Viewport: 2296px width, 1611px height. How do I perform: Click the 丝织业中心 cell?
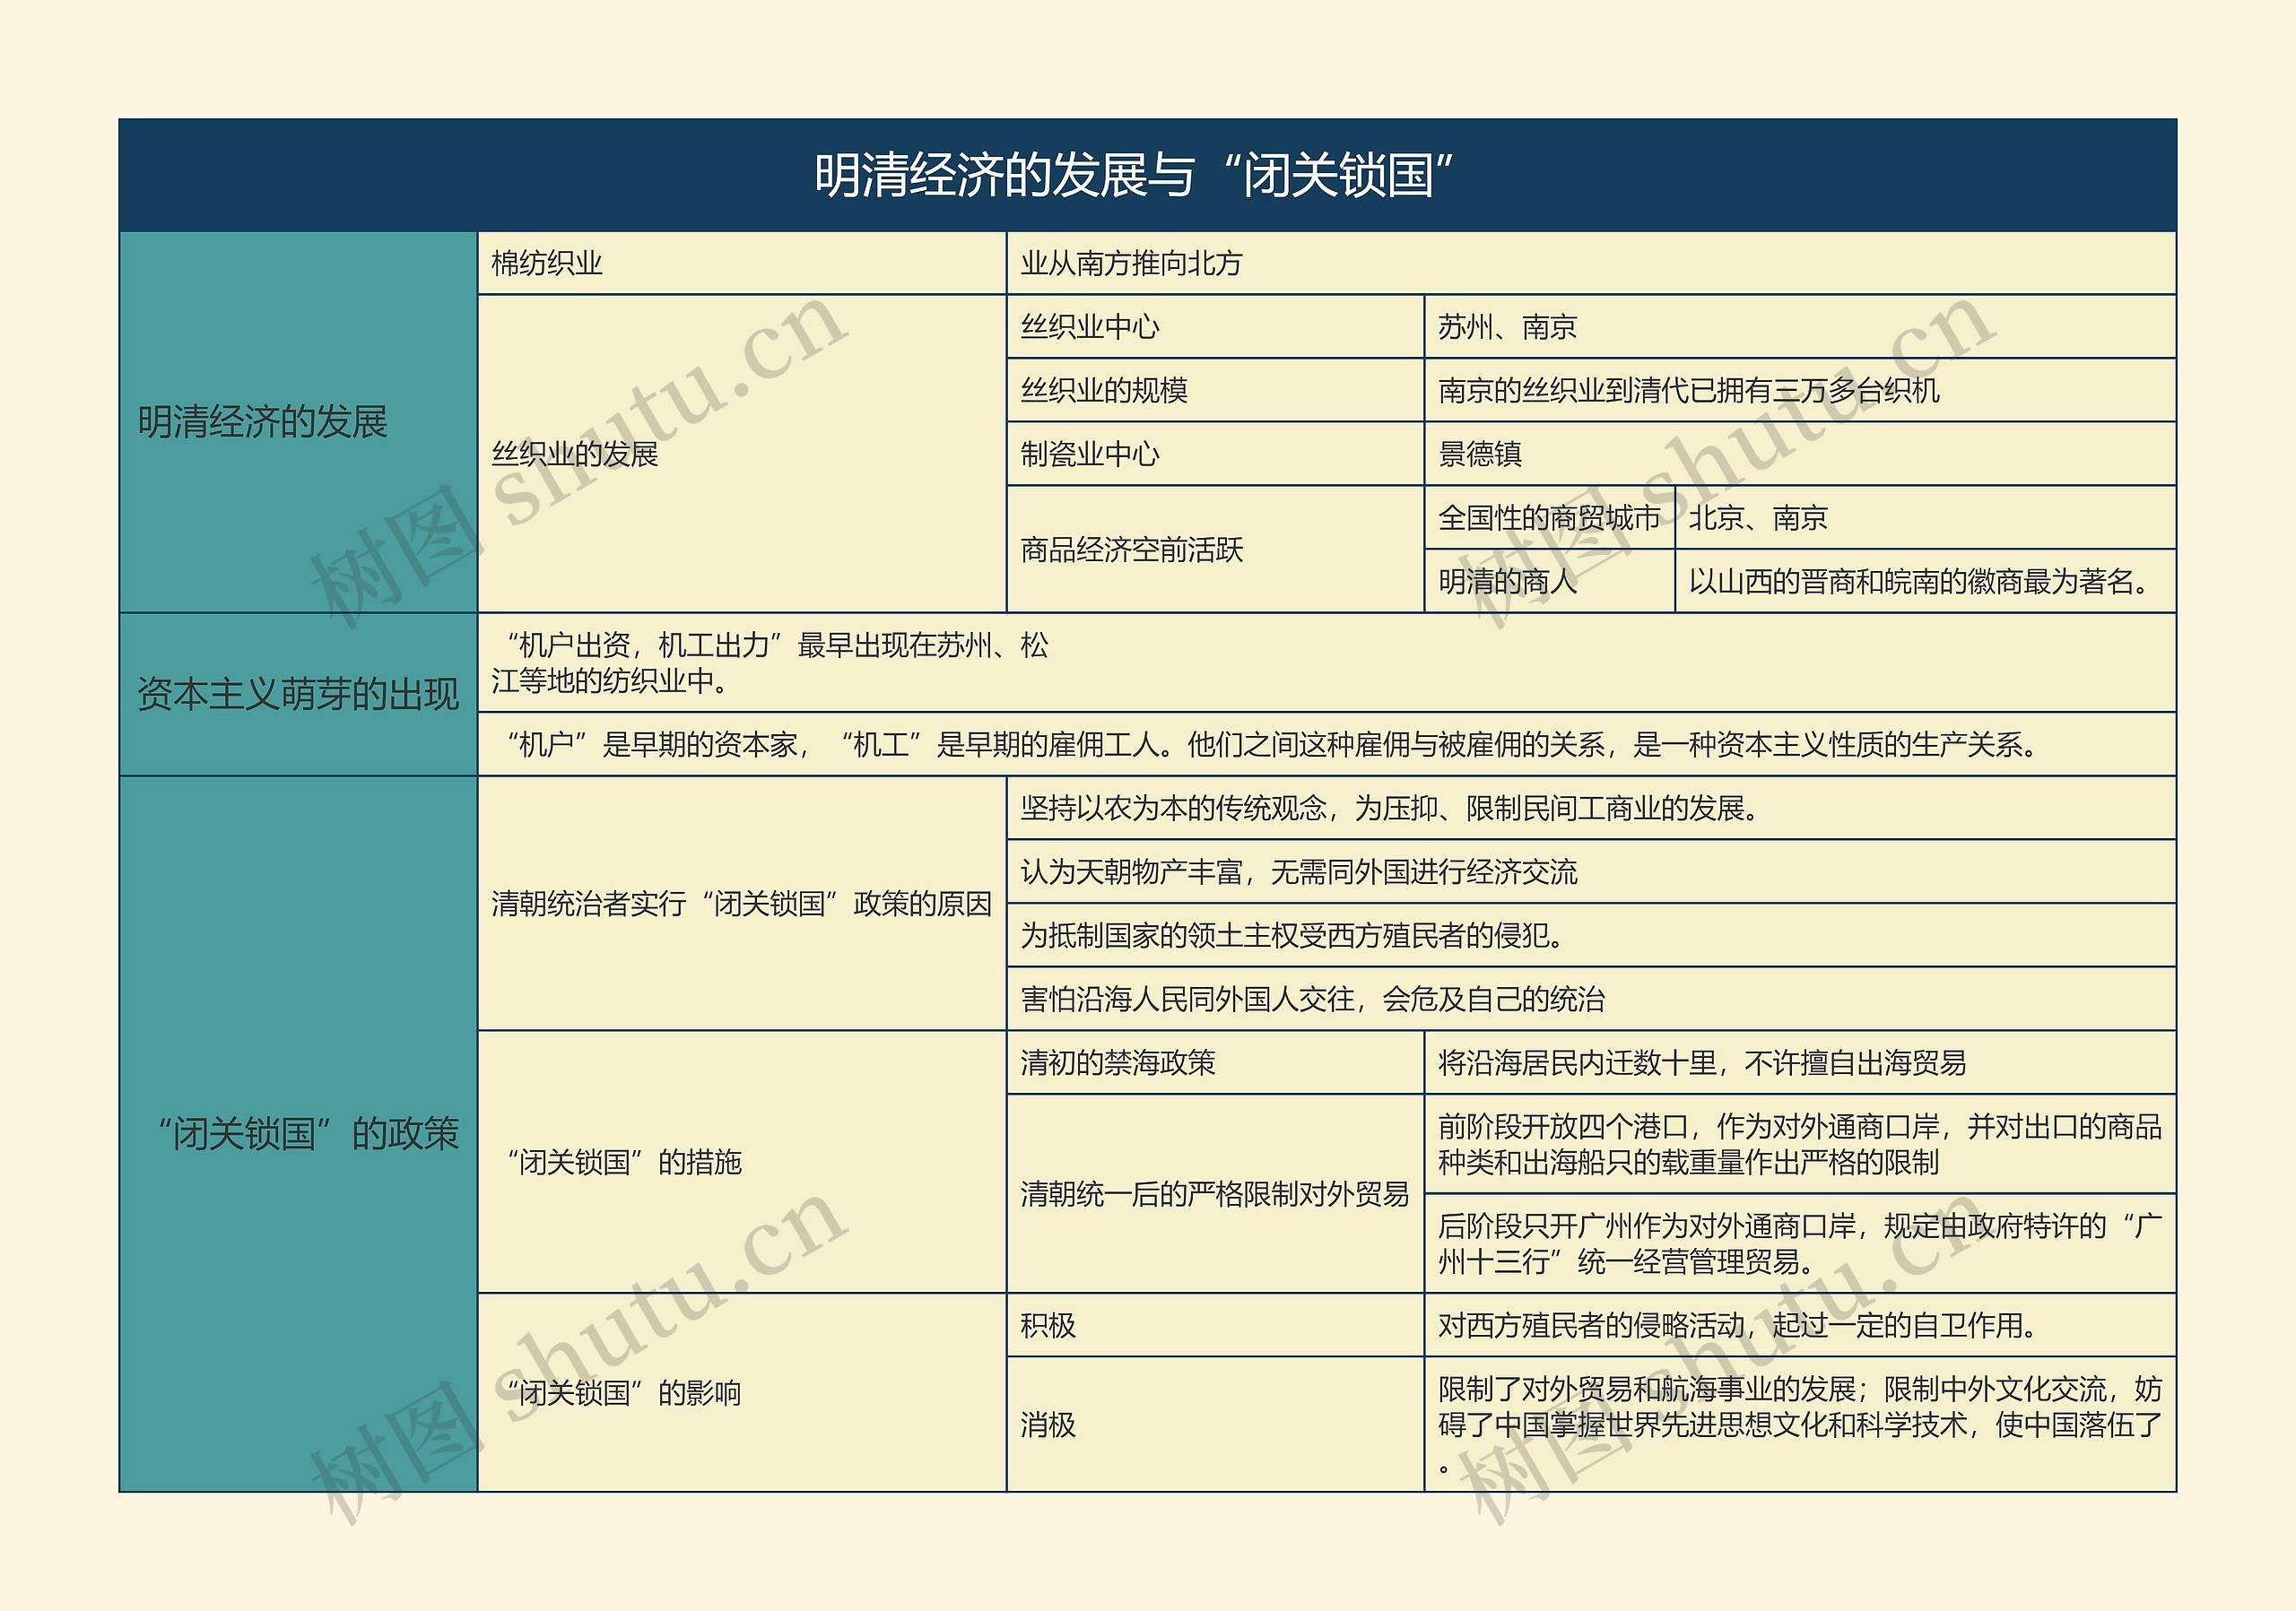click(x=1215, y=327)
